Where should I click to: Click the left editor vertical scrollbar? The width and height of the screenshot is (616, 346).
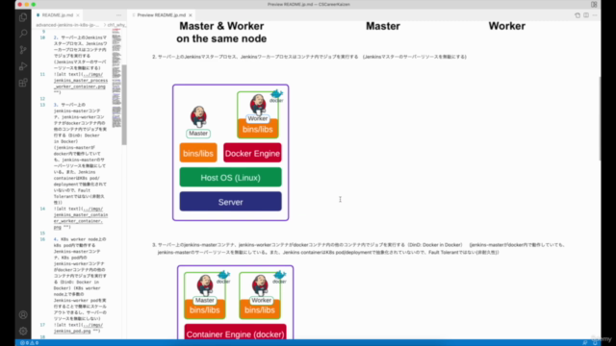pos(124,105)
